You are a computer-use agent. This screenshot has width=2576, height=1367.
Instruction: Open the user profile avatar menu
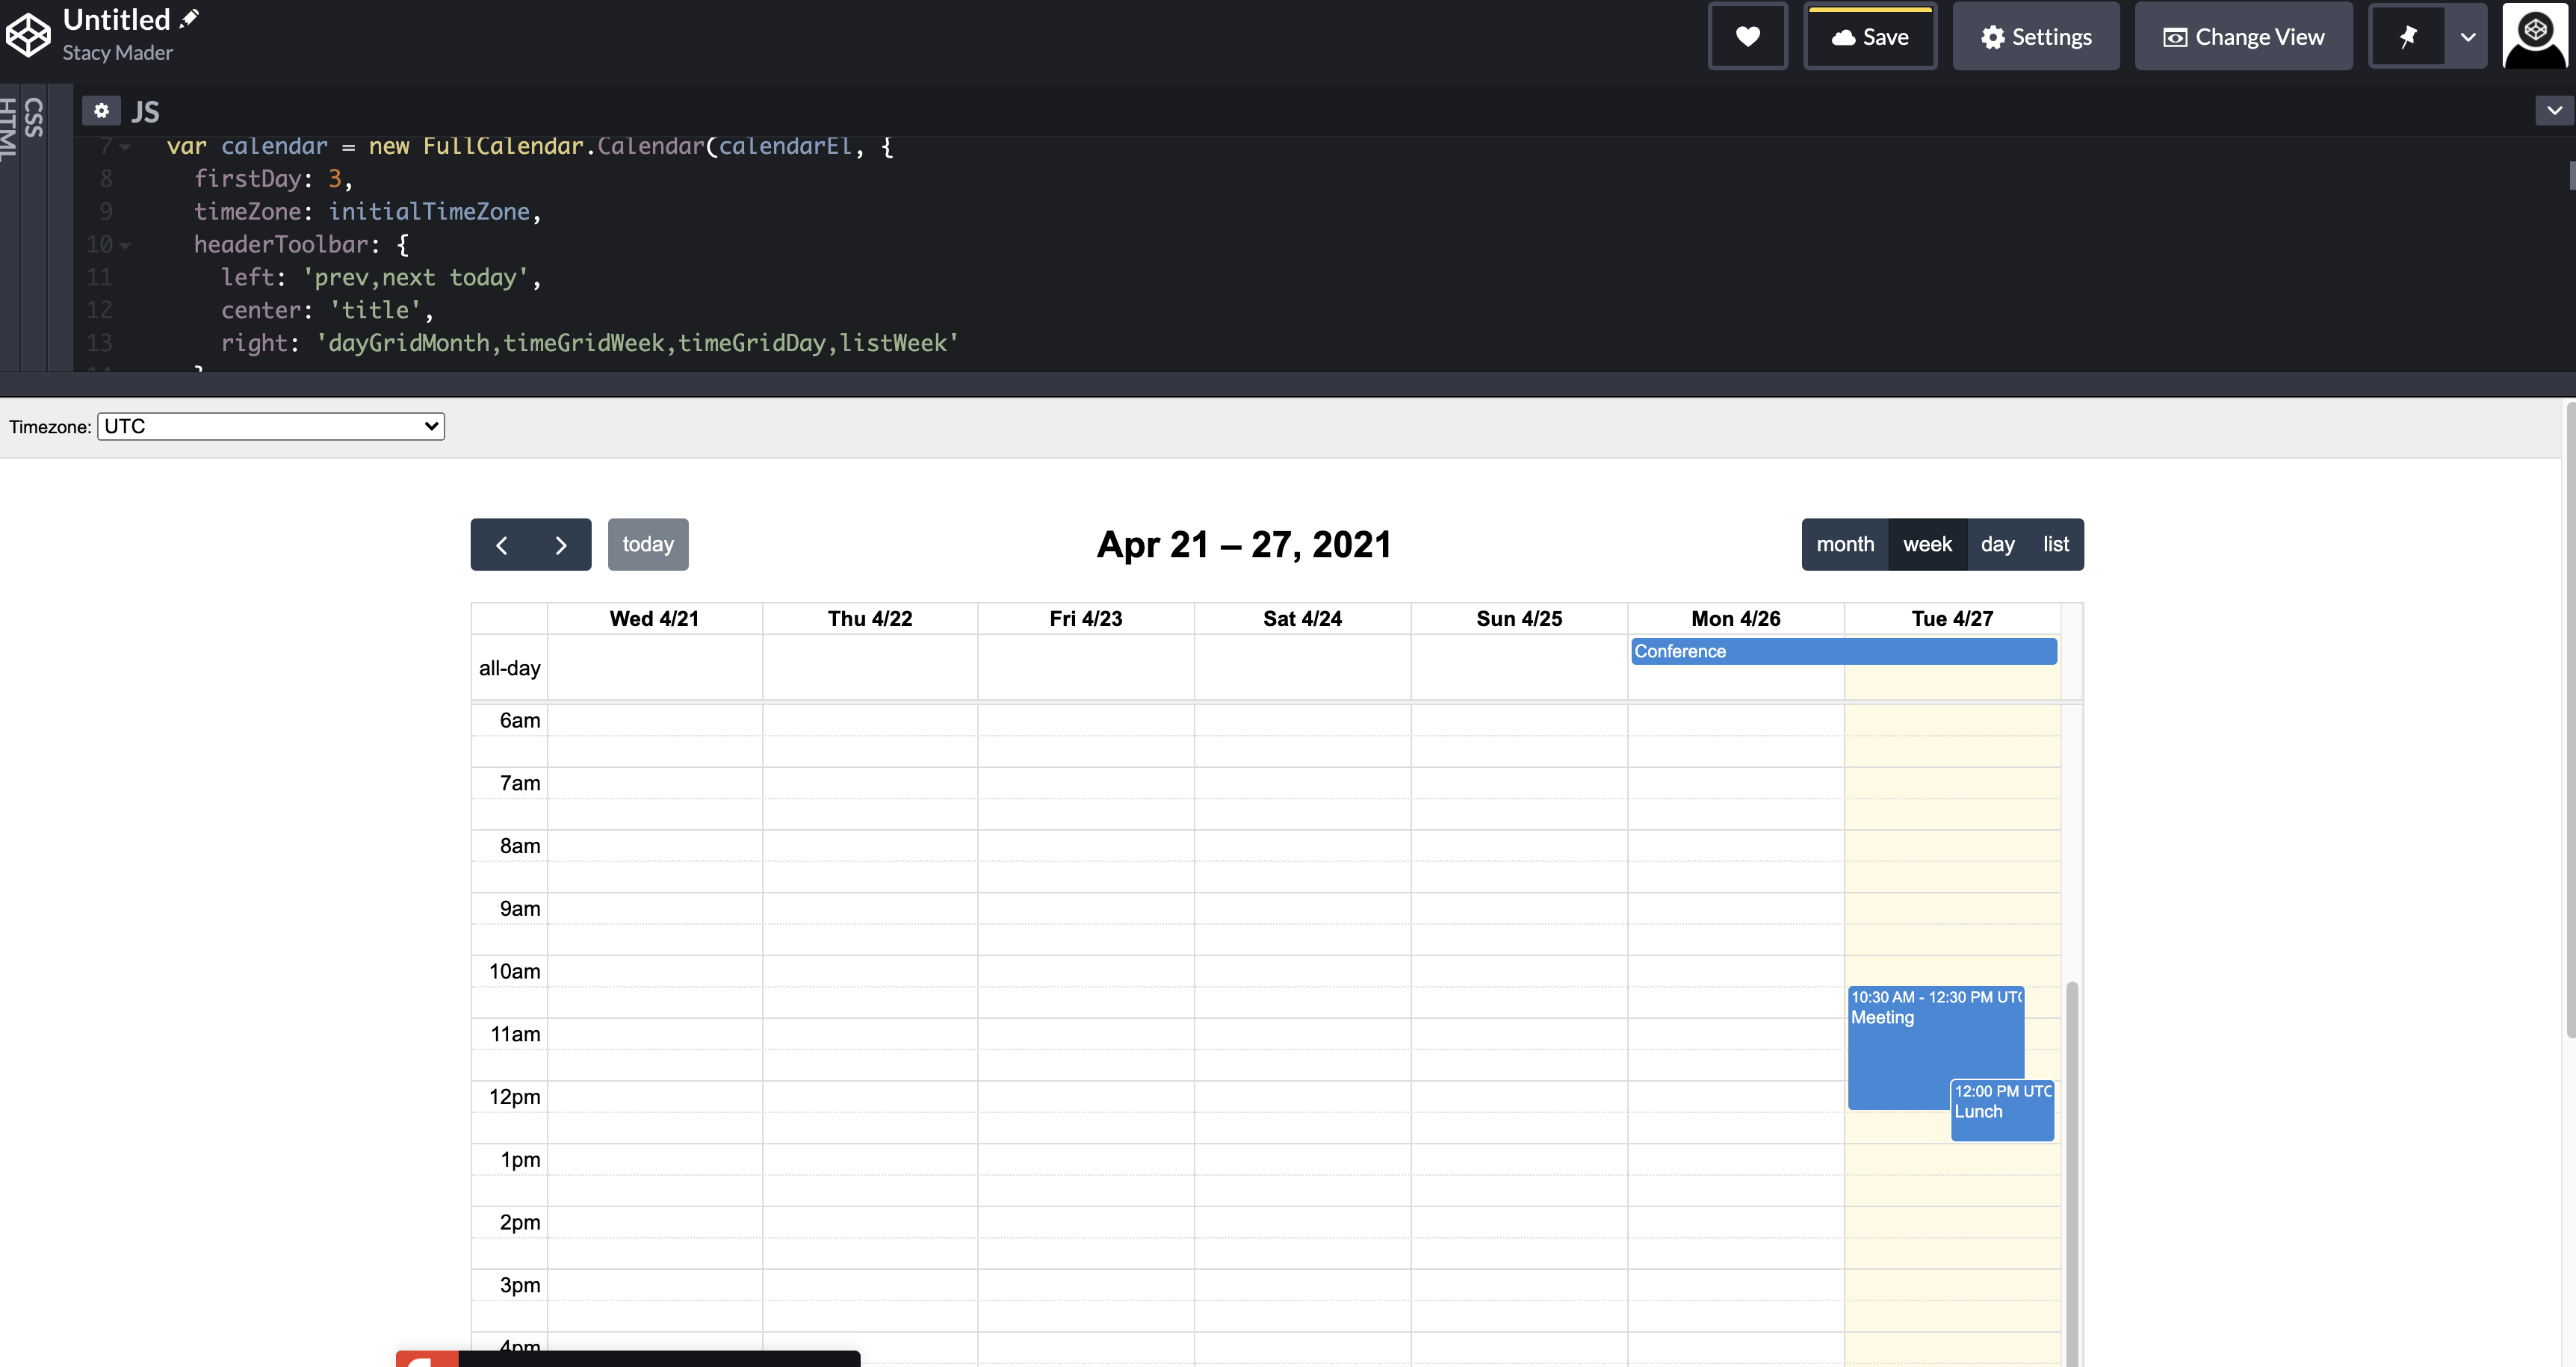click(x=2535, y=34)
